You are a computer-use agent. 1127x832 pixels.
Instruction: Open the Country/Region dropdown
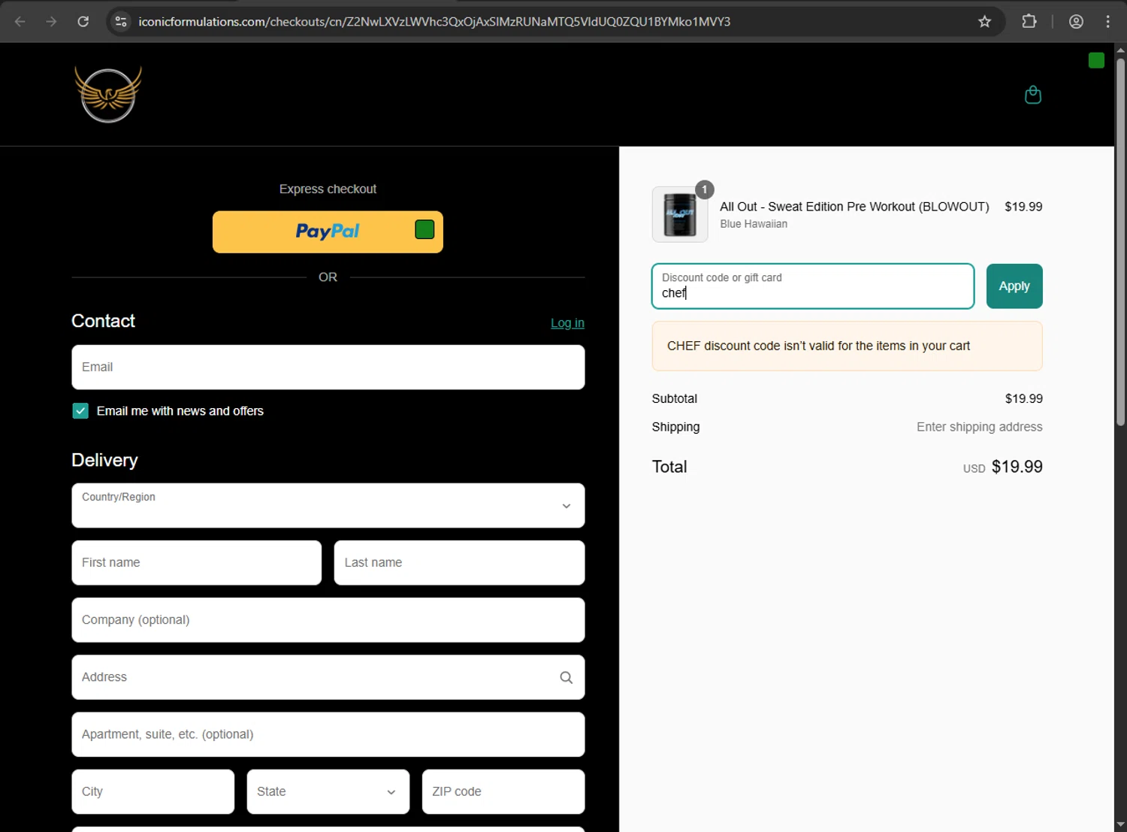[328, 505]
